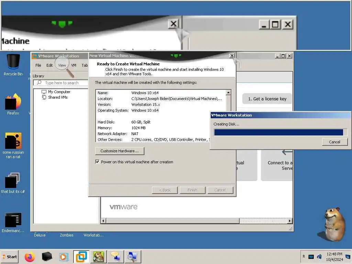Select the VMware Workstation taskbar button

tap(81, 256)
